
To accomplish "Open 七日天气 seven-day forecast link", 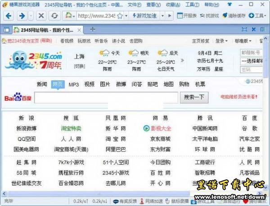I will pos(166,69).
